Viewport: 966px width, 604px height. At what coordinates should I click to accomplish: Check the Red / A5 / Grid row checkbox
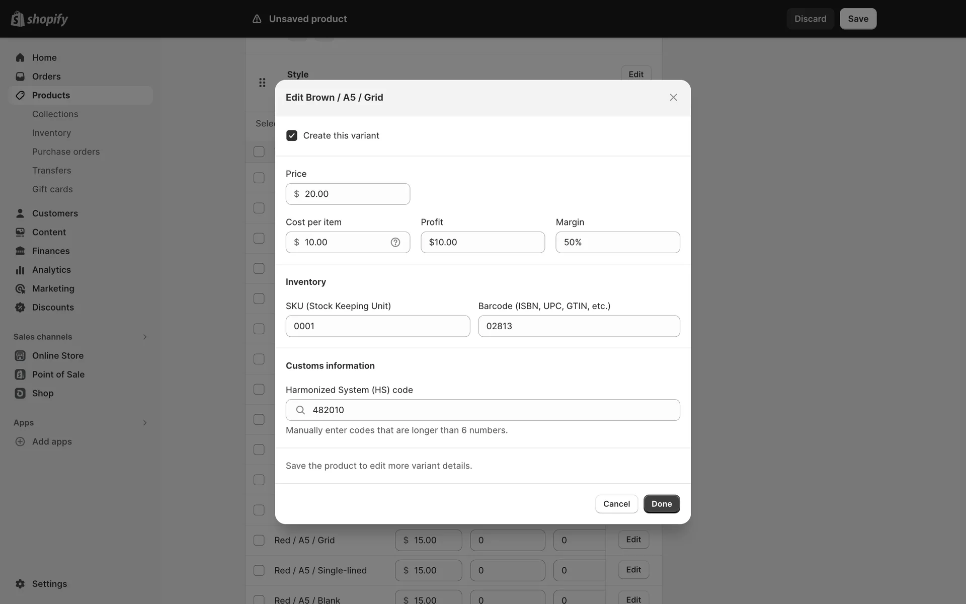(x=259, y=540)
